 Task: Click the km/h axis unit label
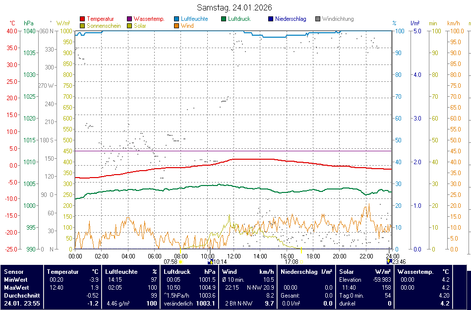point(454,23)
